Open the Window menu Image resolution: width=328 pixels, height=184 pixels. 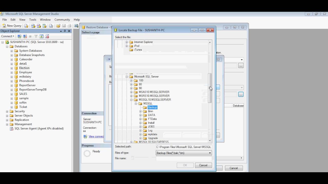(x=45, y=20)
